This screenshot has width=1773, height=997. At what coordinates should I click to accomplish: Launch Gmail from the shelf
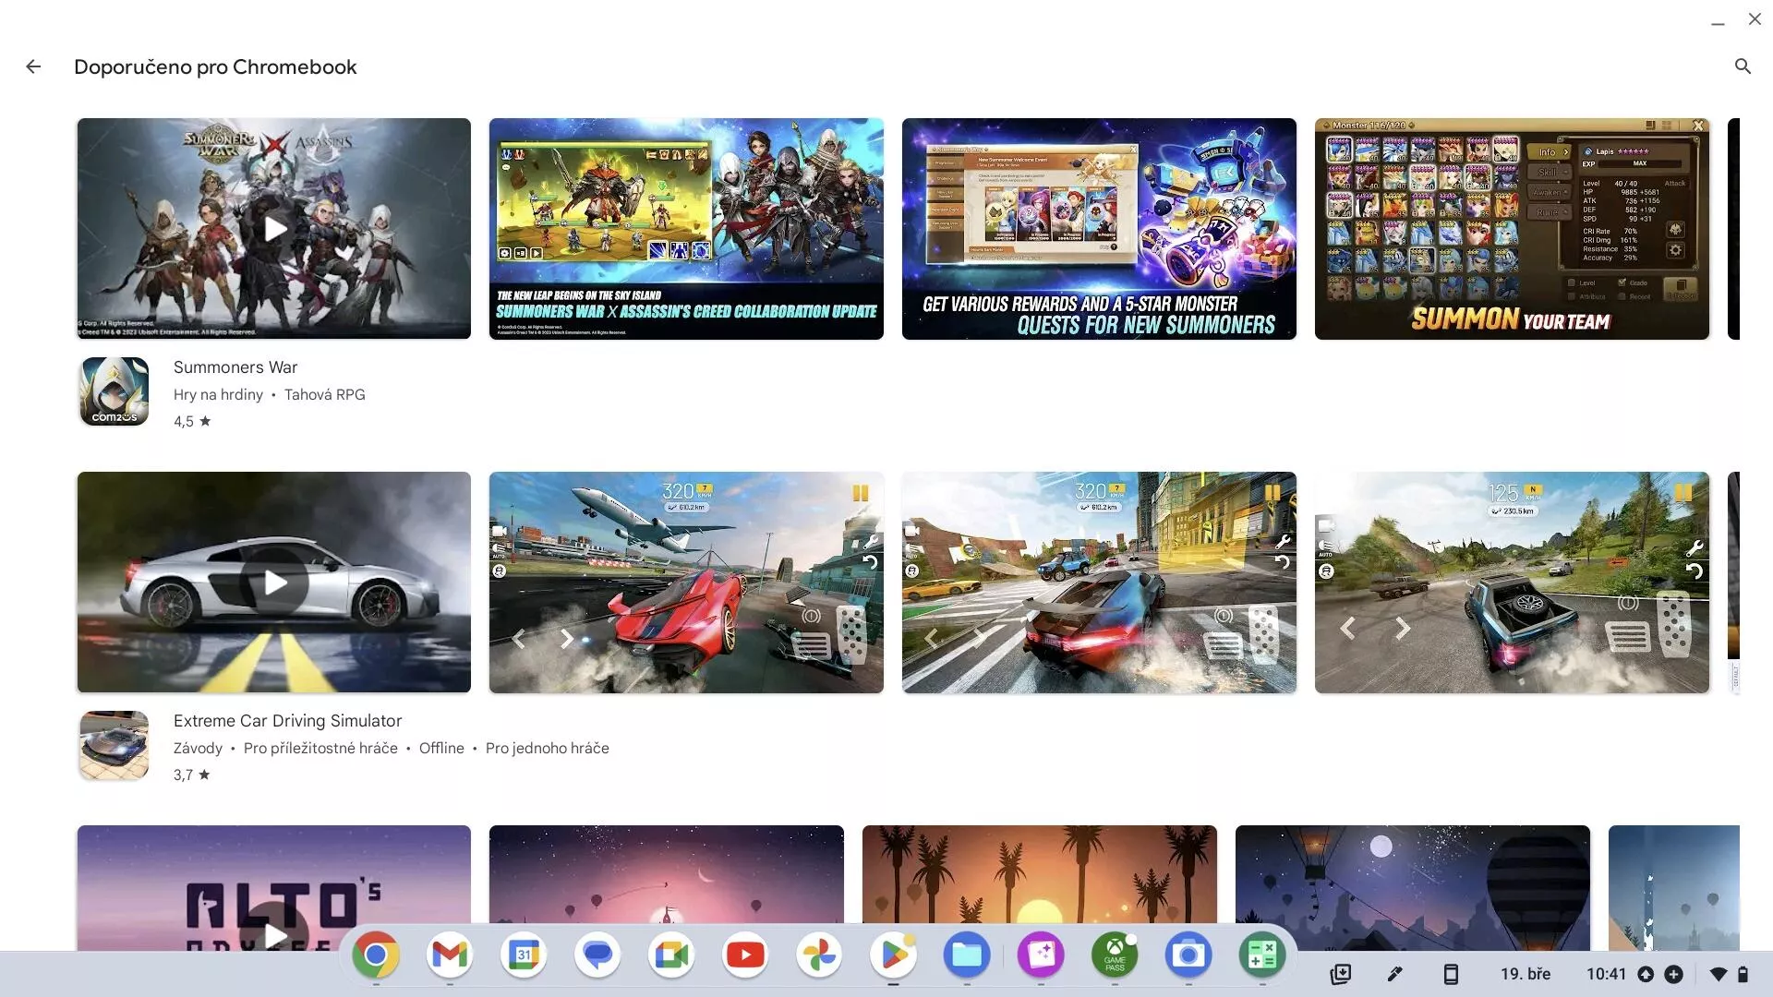pos(450,955)
